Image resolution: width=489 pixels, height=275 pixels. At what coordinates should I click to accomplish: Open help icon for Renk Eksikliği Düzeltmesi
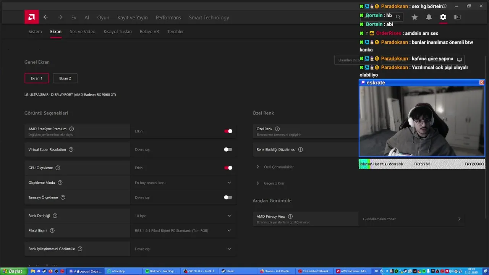click(301, 149)
